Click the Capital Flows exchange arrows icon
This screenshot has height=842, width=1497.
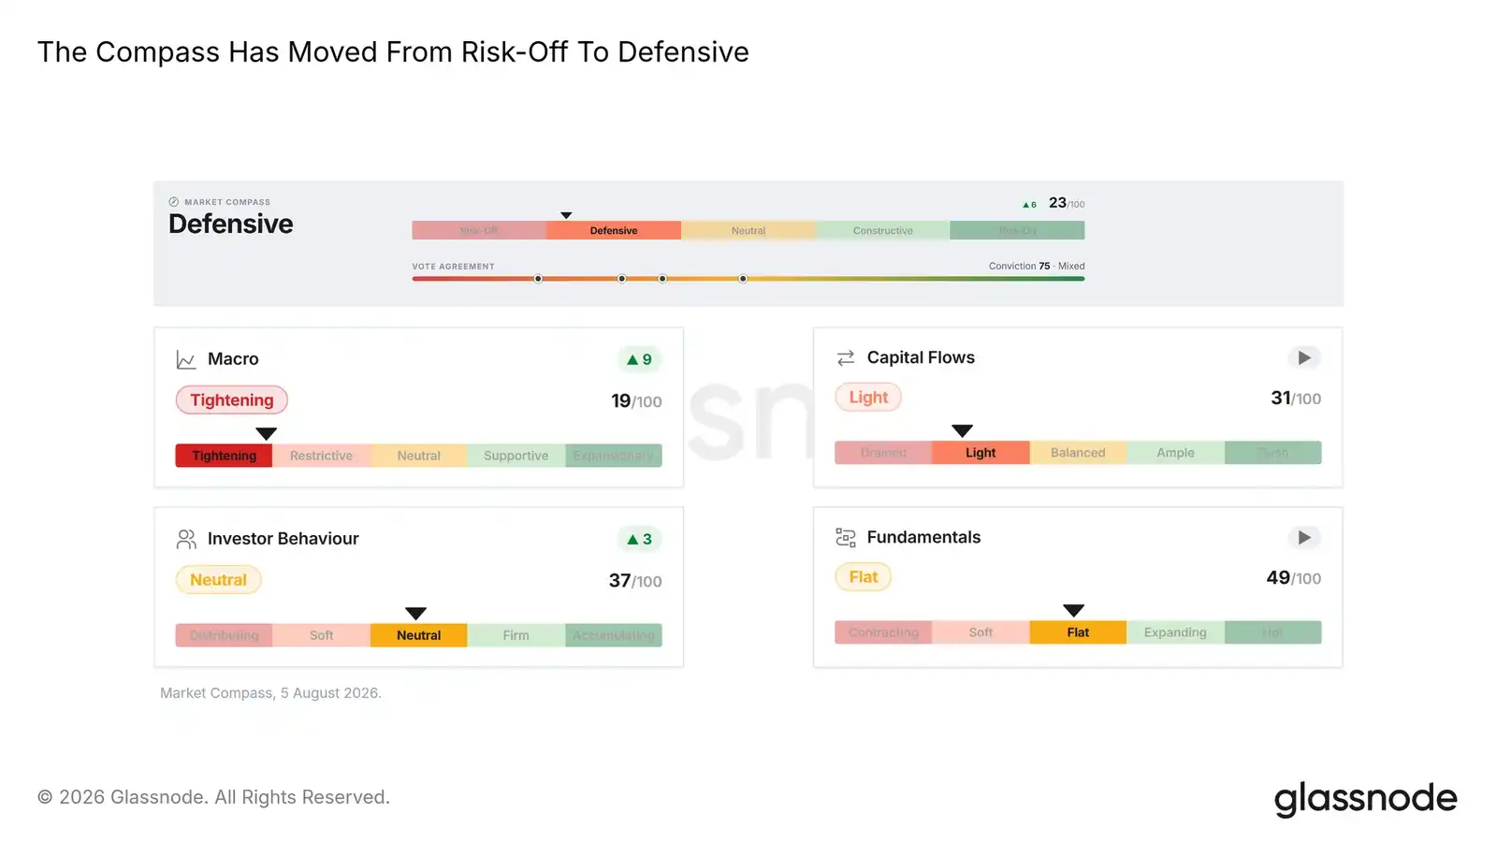tap(846, 357)
